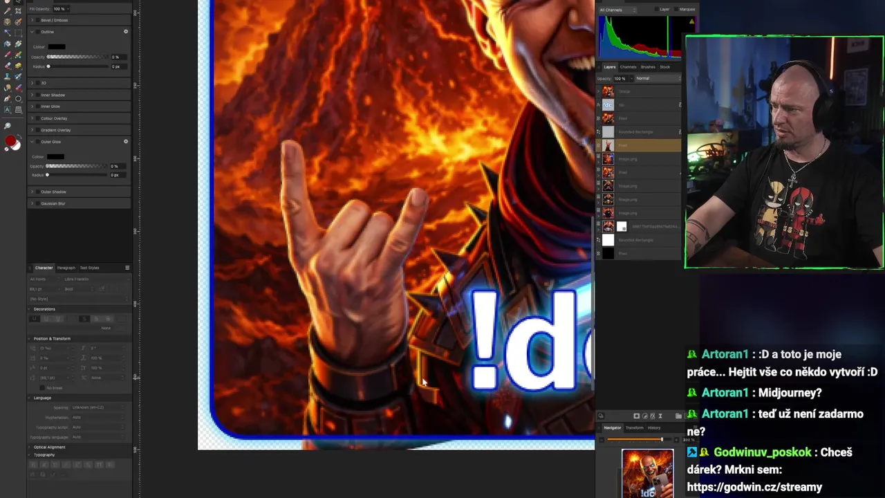The height and width of the screenshot is (498, 885).
Task: Open the Bold font weight dropdown
Action: [x=78, y=289]
